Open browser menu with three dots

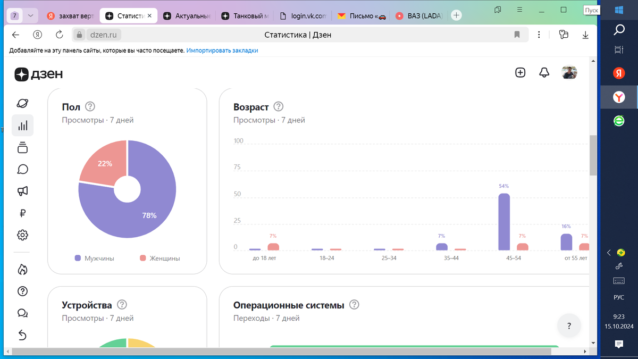[539, 35]
